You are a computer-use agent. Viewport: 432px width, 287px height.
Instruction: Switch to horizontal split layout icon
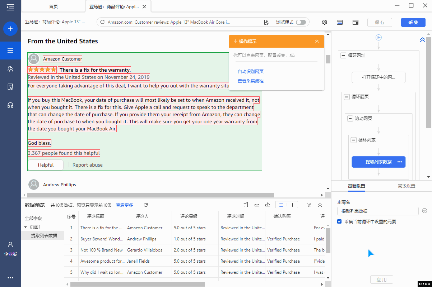point(340,22)
